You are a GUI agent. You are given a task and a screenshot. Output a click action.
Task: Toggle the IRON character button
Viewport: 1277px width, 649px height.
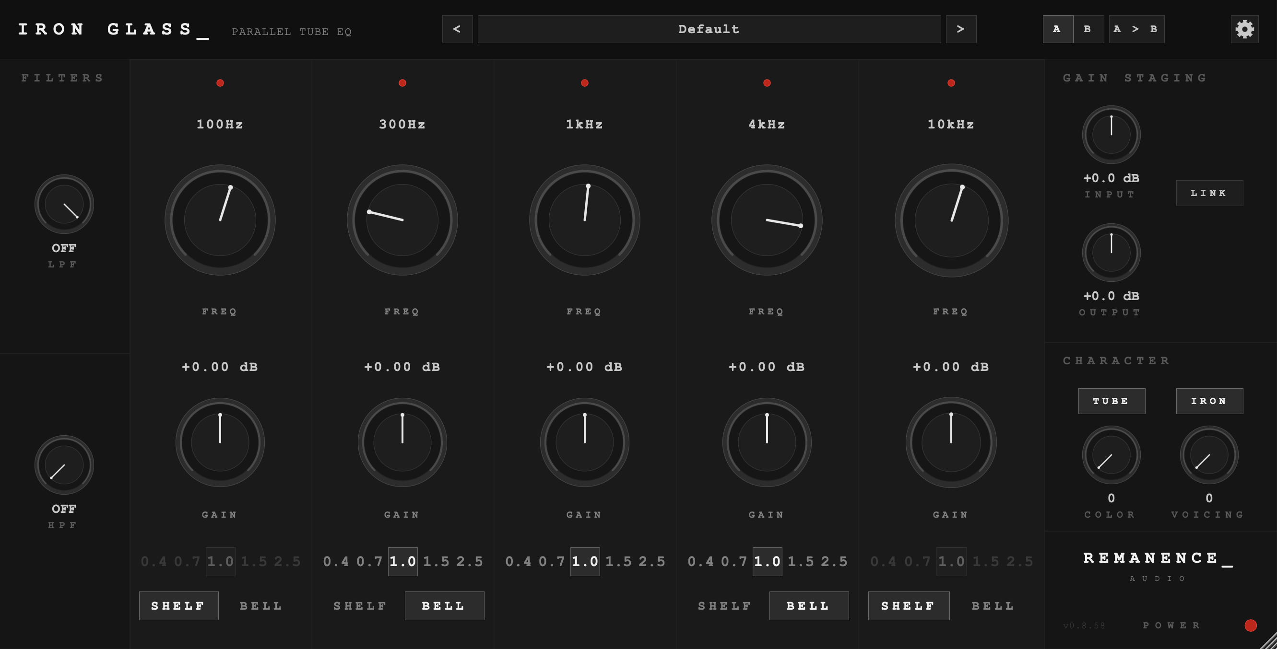tap(1209, 401)
